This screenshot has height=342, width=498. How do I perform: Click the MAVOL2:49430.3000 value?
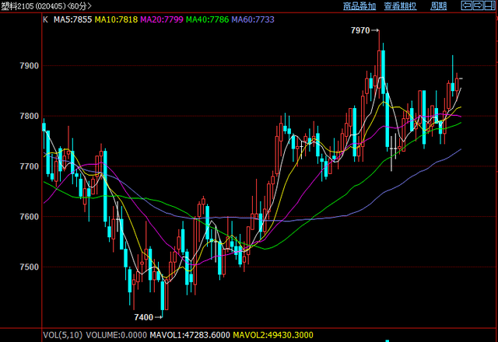point(273,335)
